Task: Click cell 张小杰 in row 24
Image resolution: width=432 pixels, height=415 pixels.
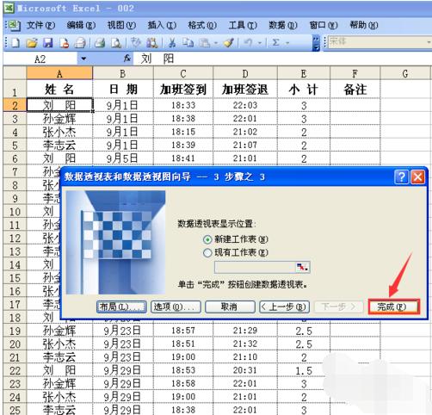Action: click(x=59, y=397)
